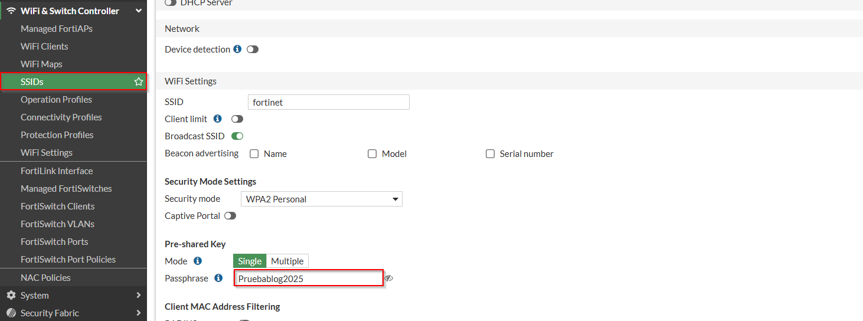This screenshot has height=321, width=863.
Task: Show passphrase using the eye icon
Action: [x=388, y=279]
